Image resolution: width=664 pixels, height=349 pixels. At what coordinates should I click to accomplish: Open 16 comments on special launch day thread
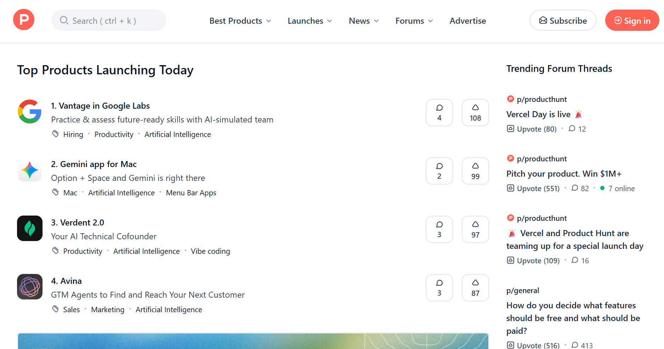click(x=580, y=261)
